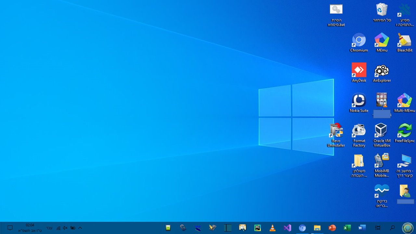Open battery status in system tray

click(73, 228)
